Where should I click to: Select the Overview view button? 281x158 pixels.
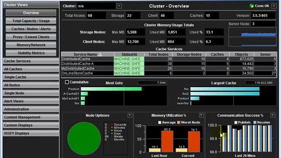coord(31,13)
